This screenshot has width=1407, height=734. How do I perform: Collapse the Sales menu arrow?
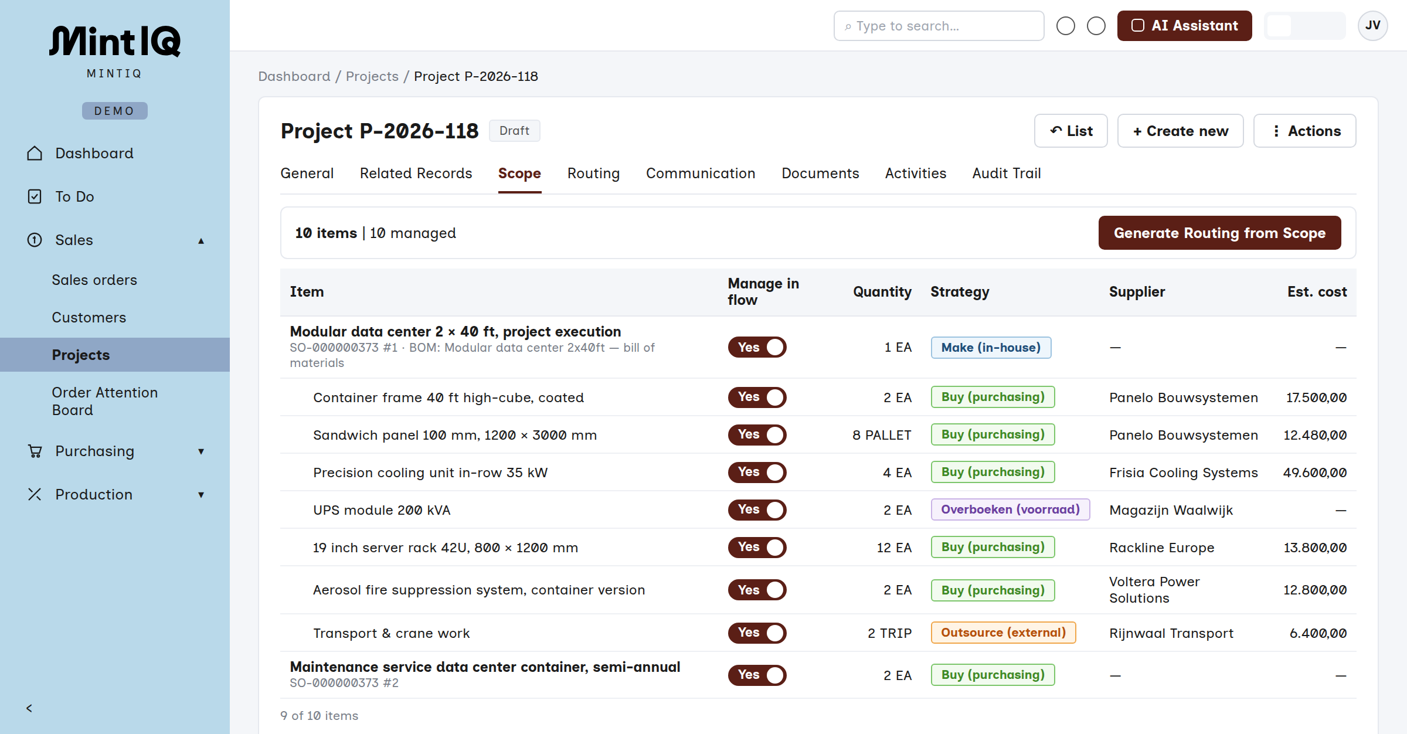click(201, 240)
